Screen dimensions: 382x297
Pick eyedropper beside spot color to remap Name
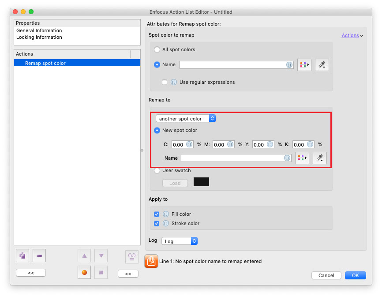(x=322, y=65)
